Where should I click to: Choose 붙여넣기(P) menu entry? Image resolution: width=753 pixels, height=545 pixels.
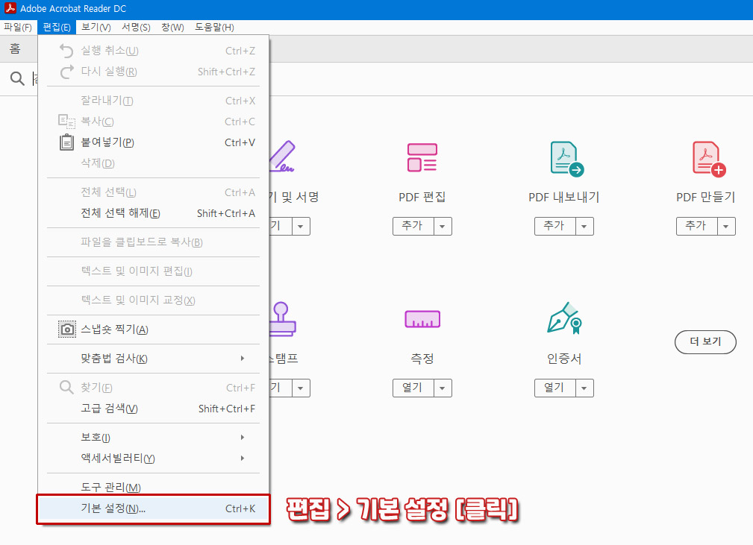153,142
